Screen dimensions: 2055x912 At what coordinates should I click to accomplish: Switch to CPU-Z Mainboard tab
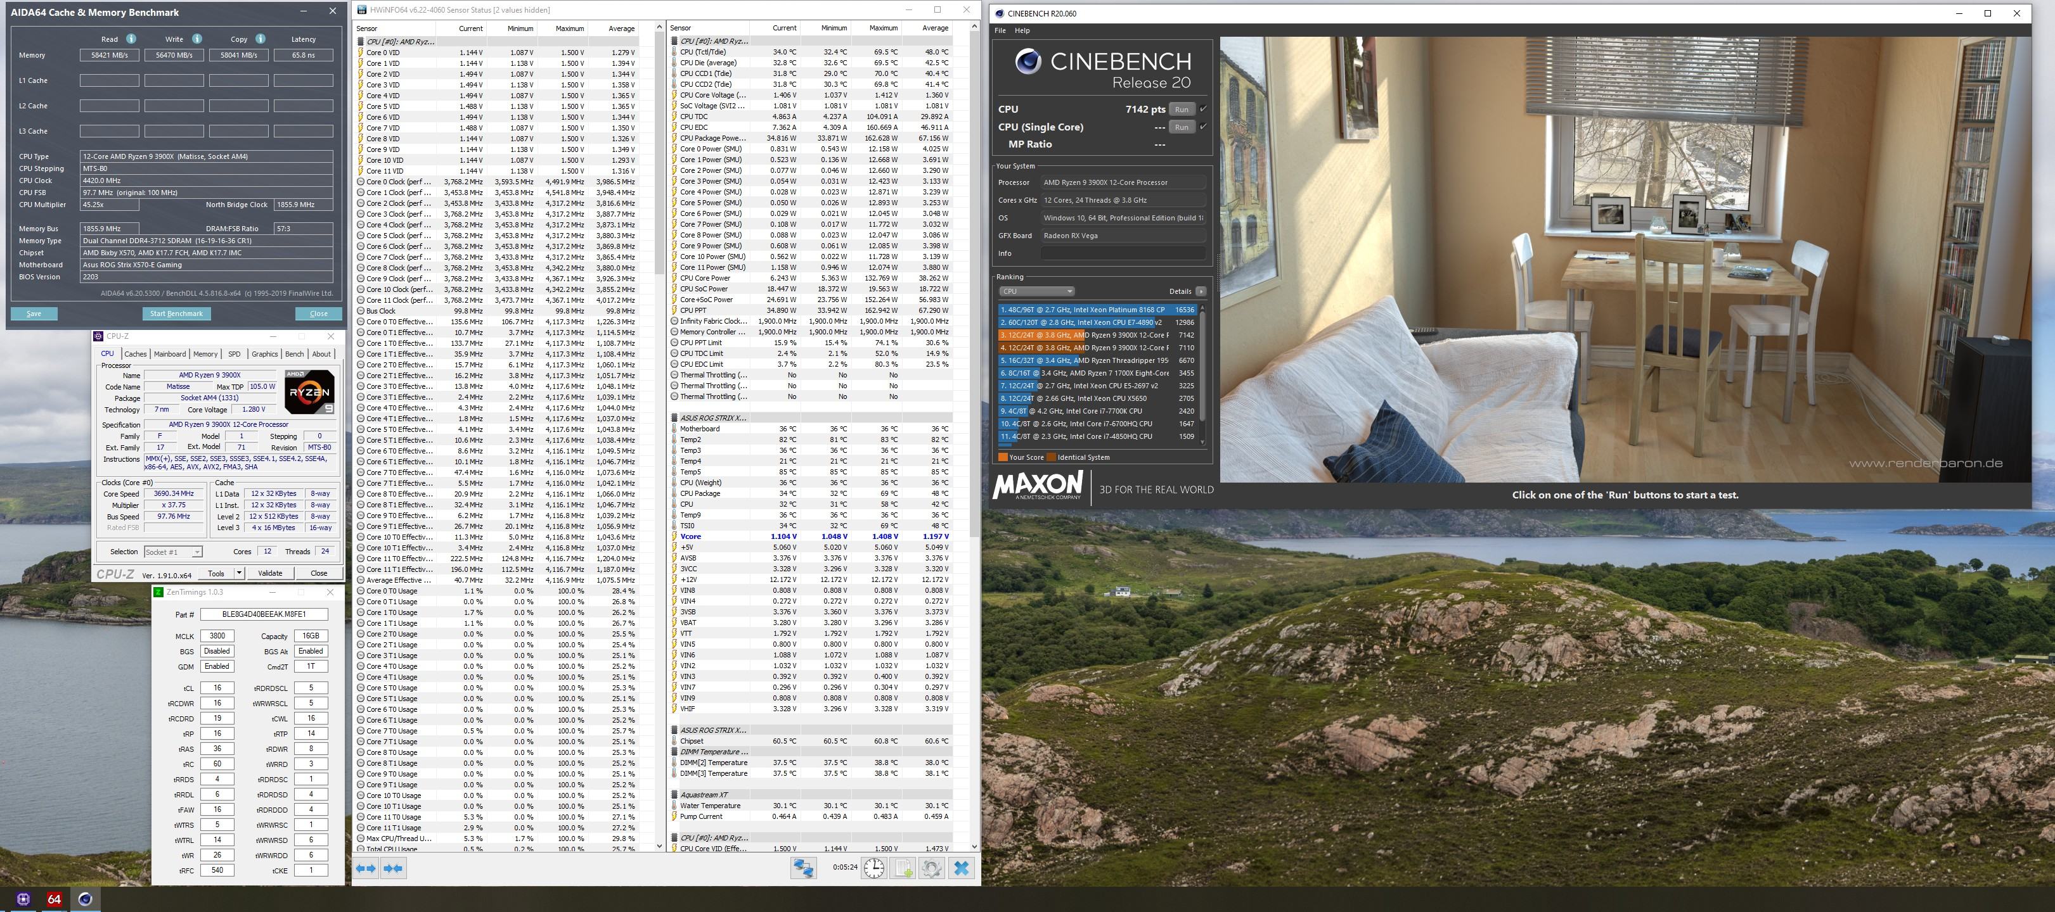point(169,354)
